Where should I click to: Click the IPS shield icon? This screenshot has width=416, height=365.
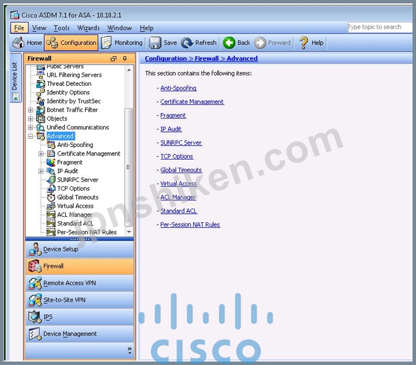coord(35,317)
